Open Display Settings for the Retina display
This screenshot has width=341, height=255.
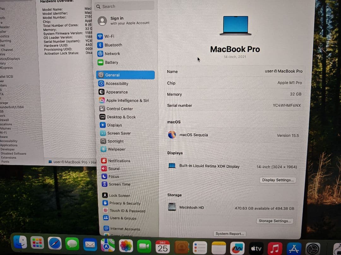point(278,180)
